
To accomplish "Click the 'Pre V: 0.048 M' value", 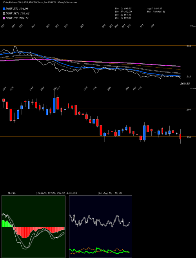I will 156,12.
